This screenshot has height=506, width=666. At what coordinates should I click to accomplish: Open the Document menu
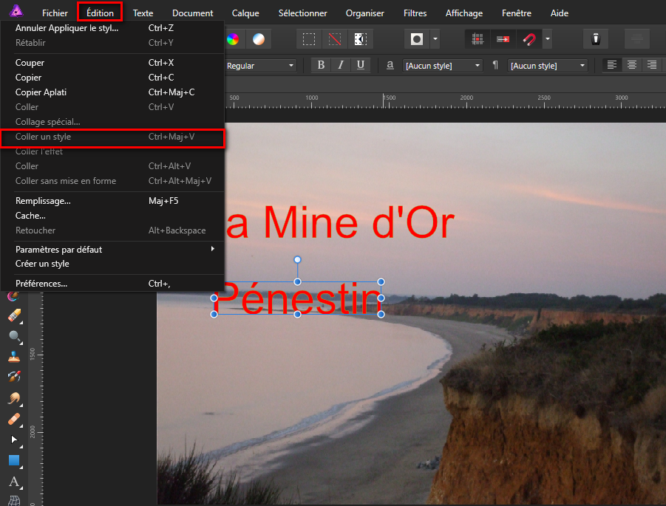point(193,13)
